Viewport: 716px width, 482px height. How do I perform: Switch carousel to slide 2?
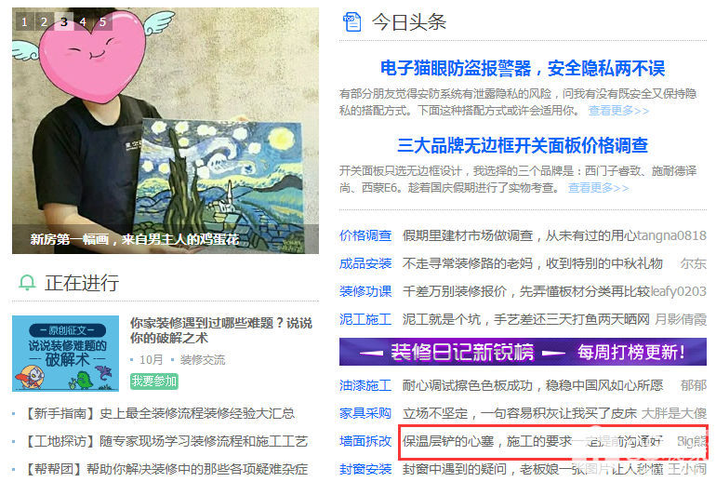pyautogui.click(x=45, y=21)
